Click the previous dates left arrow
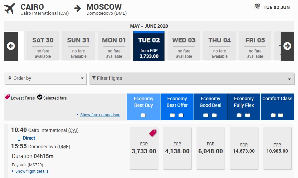298x178 pixels. point(11,46)
